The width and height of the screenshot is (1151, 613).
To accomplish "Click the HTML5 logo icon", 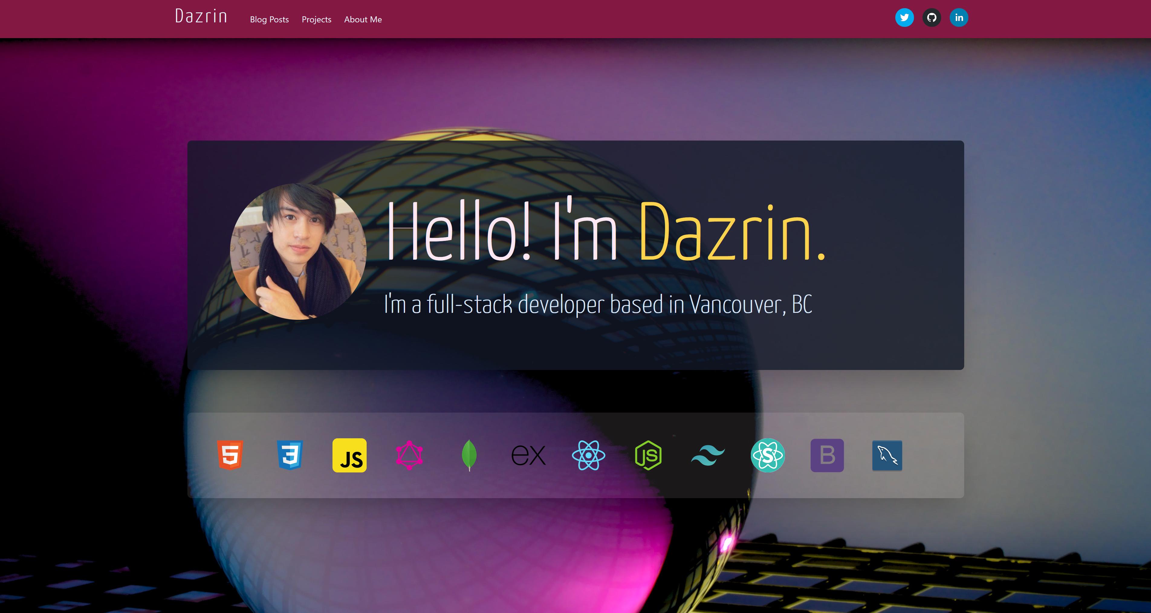I will (230, 455).
